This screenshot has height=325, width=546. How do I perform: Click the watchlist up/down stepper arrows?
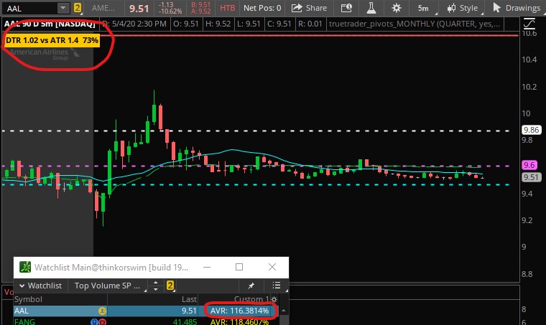click(x=154, y=285)
